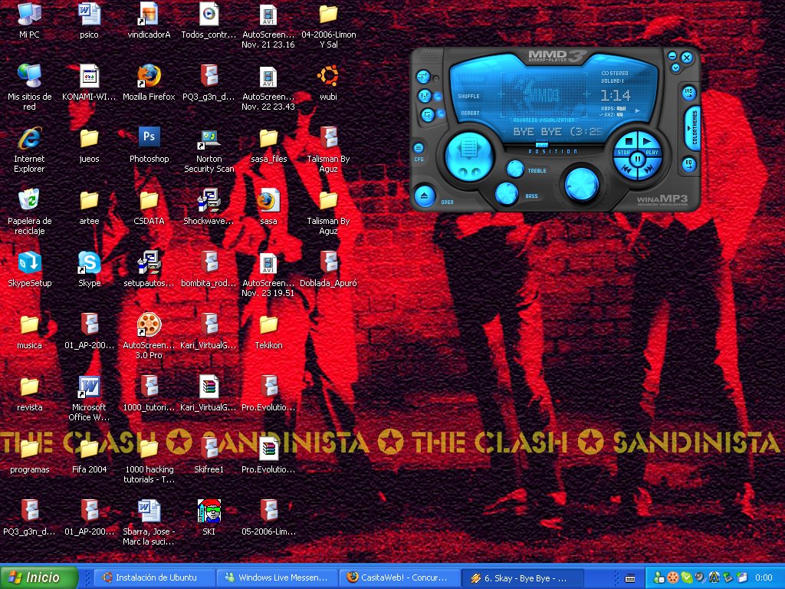Select the 04-2006-Limon Y Sal folder

click(x=328, y=25)
